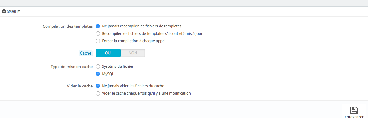The width and height of the screenshot is (368, 118).
Task: Select recompile templates if updated option
Action: tap(98, 34)
